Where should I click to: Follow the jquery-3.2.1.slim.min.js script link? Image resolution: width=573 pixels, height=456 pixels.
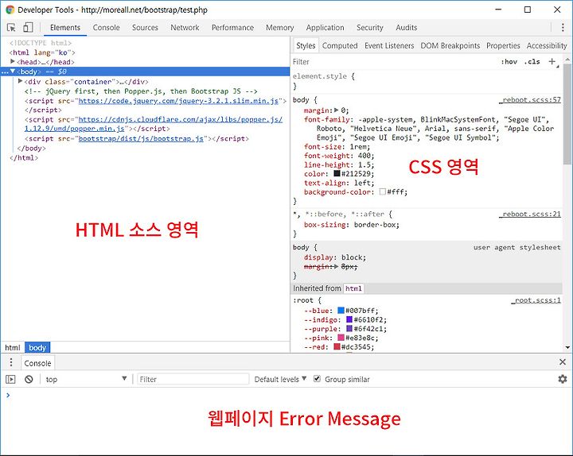[x=178, y=100]
